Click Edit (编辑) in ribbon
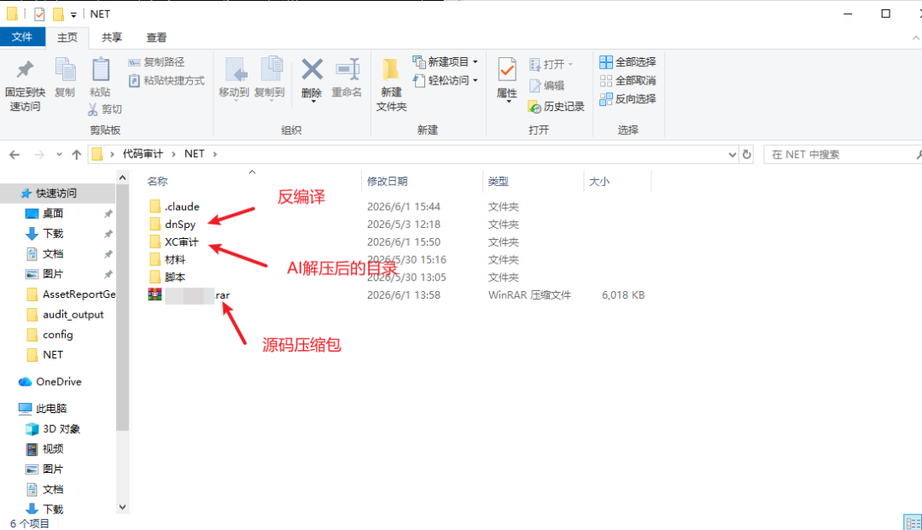The image size is (922, 530). point(547,86)
